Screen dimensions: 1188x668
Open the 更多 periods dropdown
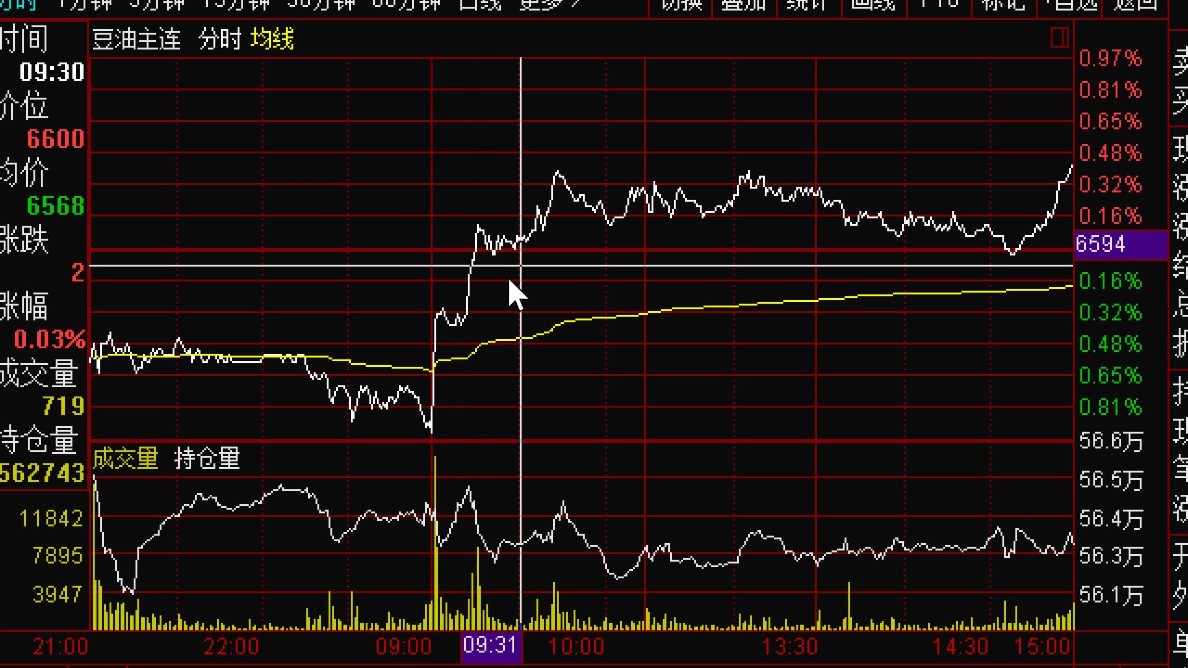549,5
